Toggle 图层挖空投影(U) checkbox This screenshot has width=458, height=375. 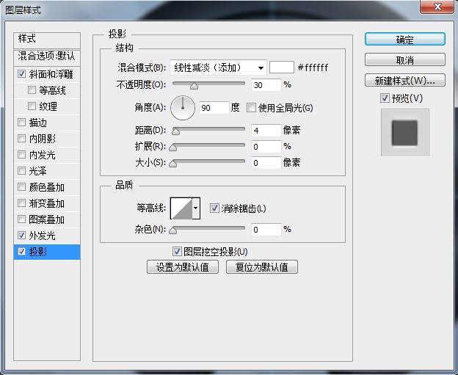pos(177,252)
